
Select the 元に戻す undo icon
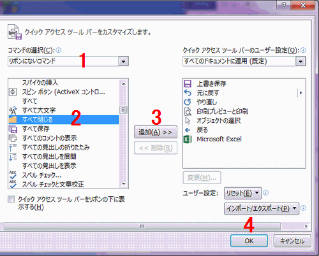(188, 93)
